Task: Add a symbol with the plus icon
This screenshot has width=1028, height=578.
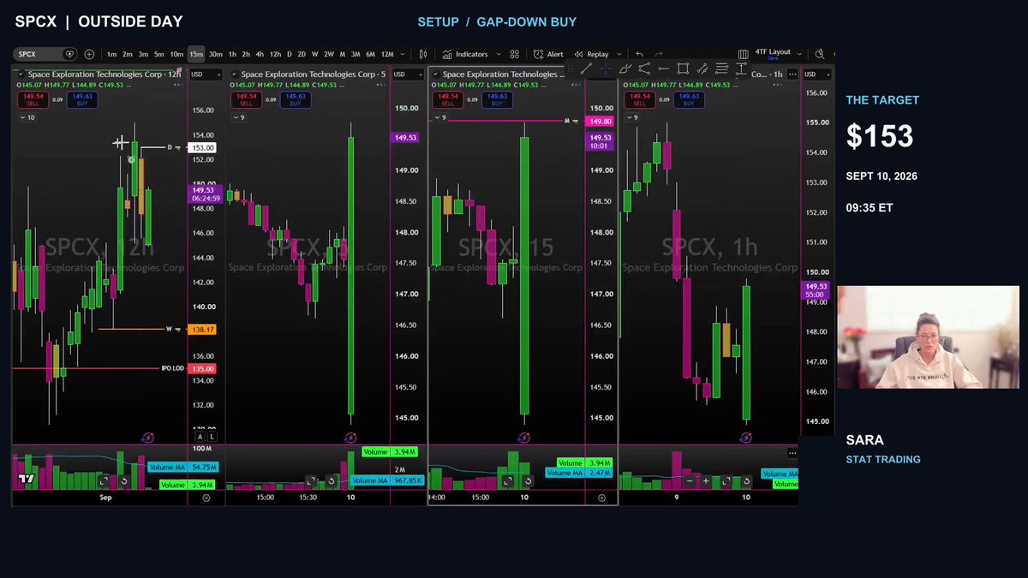Action: click(90, 54)
